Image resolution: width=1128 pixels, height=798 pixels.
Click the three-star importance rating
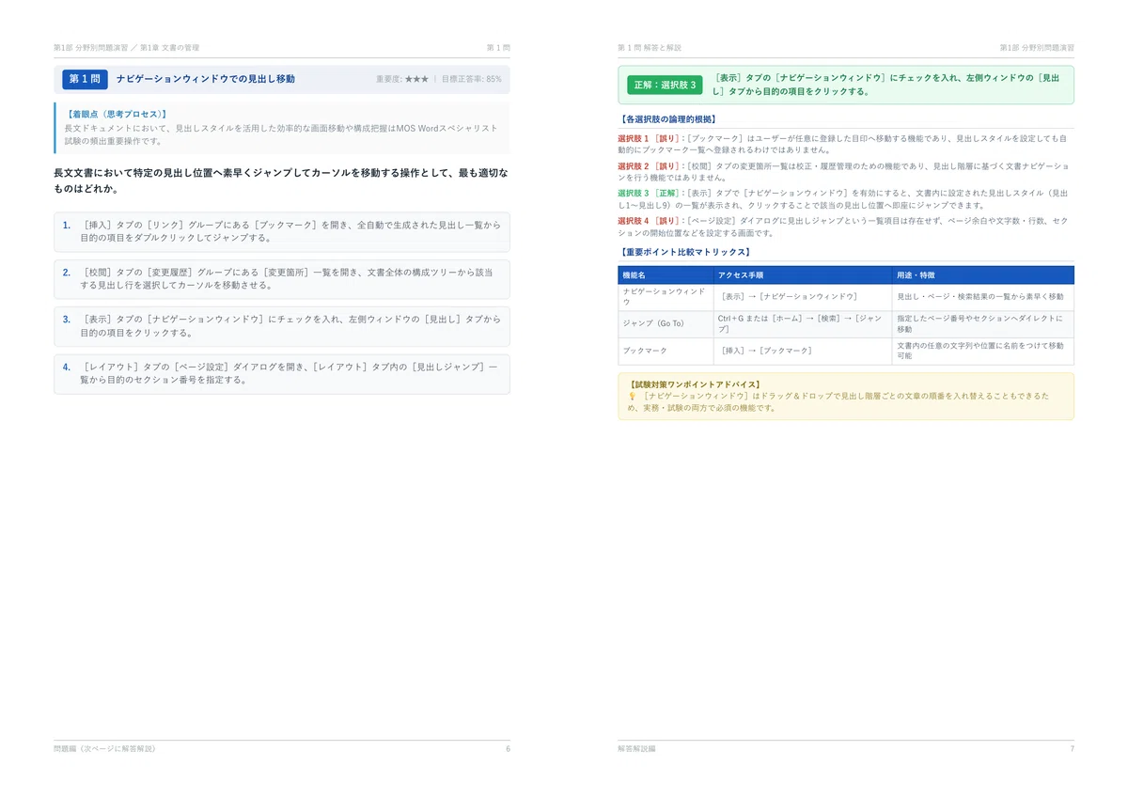pos(416,80)
